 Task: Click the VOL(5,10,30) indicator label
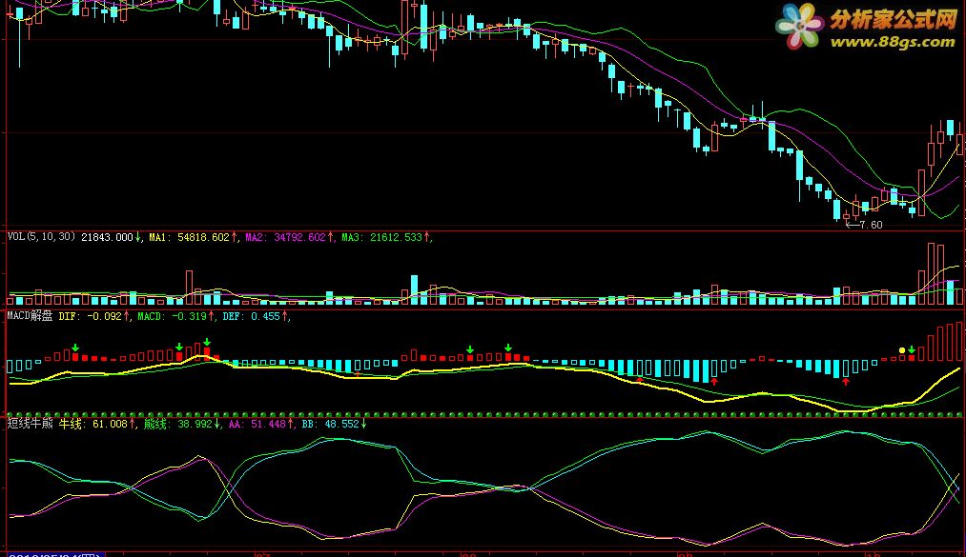[41, 237]
